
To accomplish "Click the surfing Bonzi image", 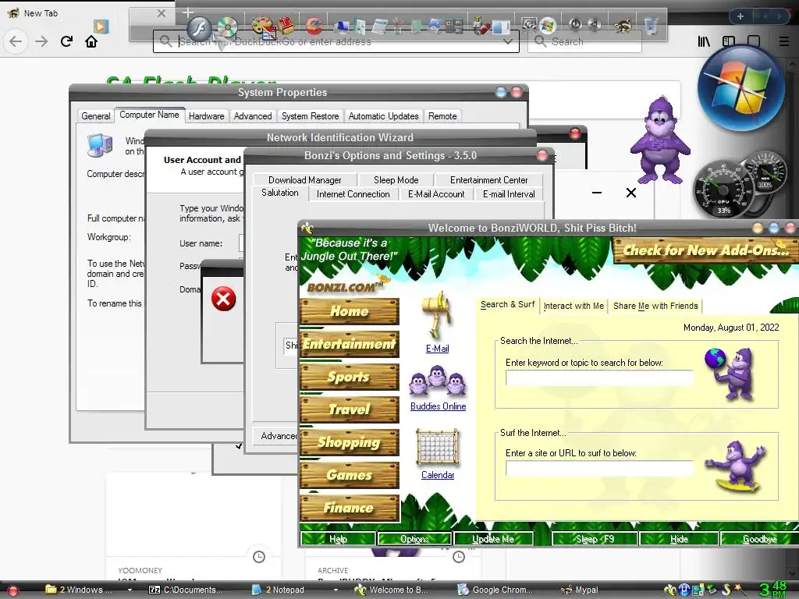I will tap(736, 468).
